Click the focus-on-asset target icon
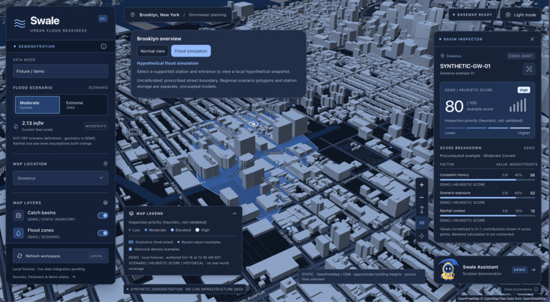The image size is (550, 302). [x=529, y=69]
